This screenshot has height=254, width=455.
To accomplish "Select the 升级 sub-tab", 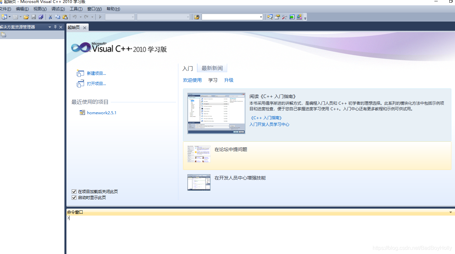I will (x=229, y=80).
